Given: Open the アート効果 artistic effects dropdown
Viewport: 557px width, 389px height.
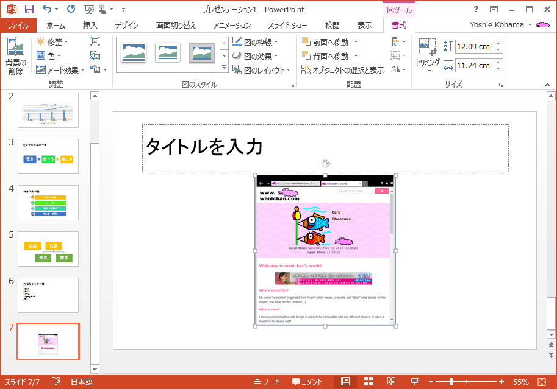Looking at the screenshot, I should pos(61,70).
